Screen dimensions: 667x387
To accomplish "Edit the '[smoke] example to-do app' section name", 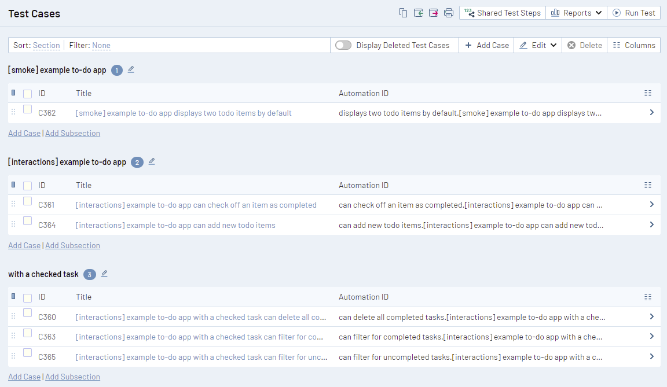I will pyautogui.click(x=131, y=70).
